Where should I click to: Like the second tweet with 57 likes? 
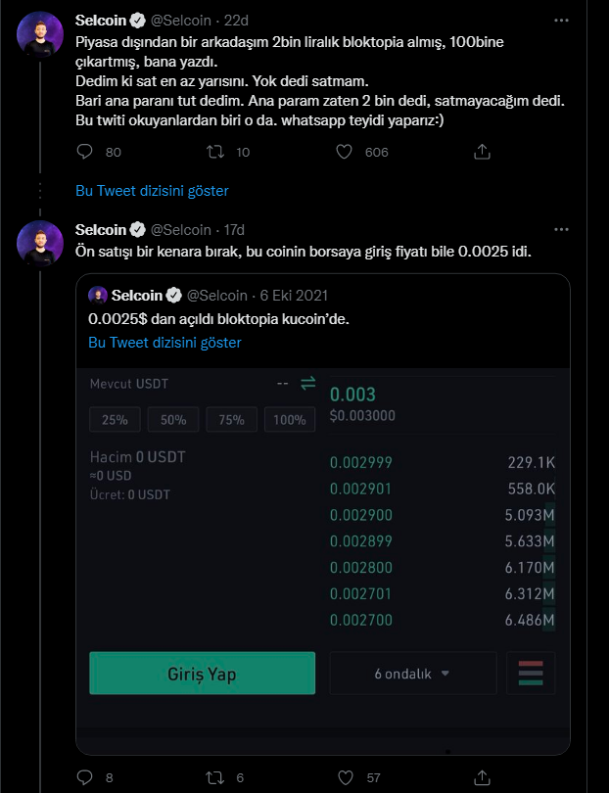[345, 777]
